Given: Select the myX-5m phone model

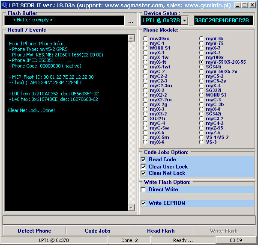Looking at the screenshot, I should [x=145, y=137].
